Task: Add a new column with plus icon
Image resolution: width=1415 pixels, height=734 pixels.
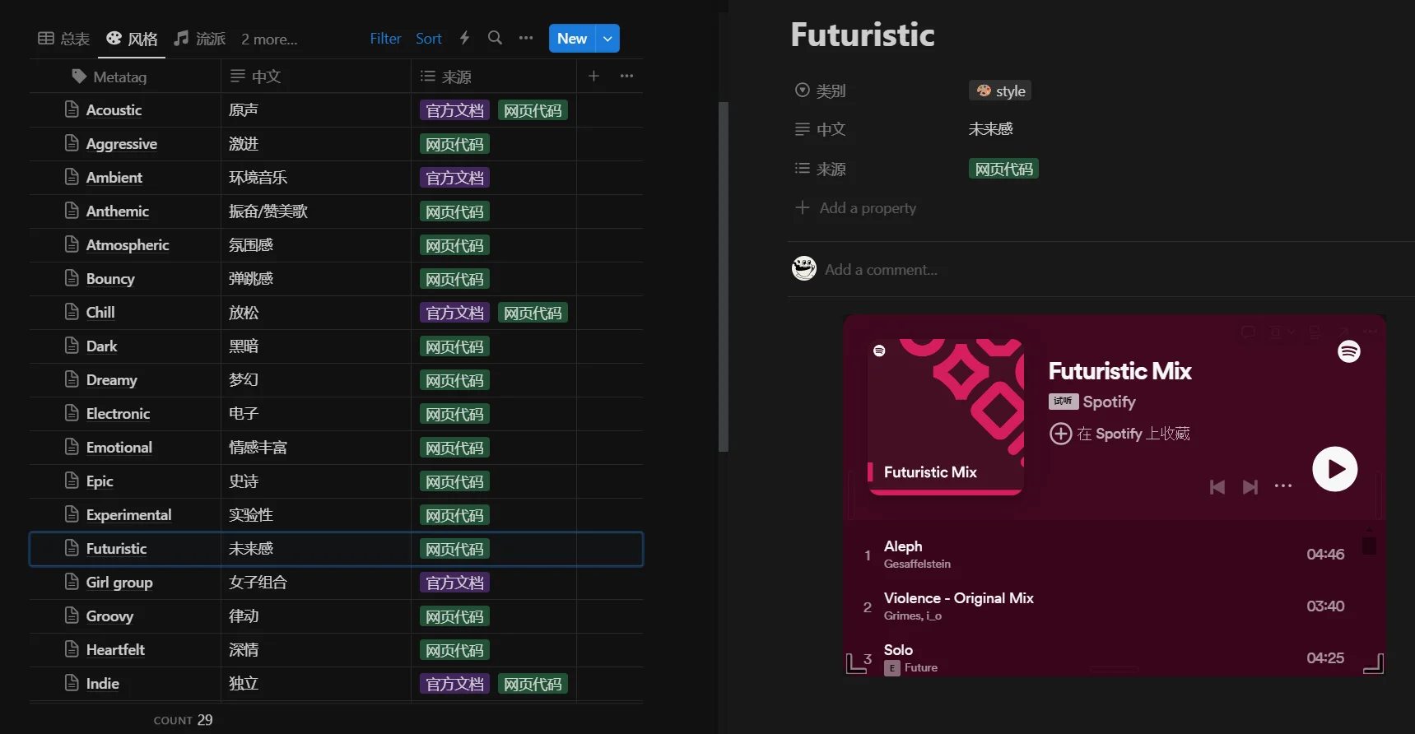Action: tap(593, 76)
